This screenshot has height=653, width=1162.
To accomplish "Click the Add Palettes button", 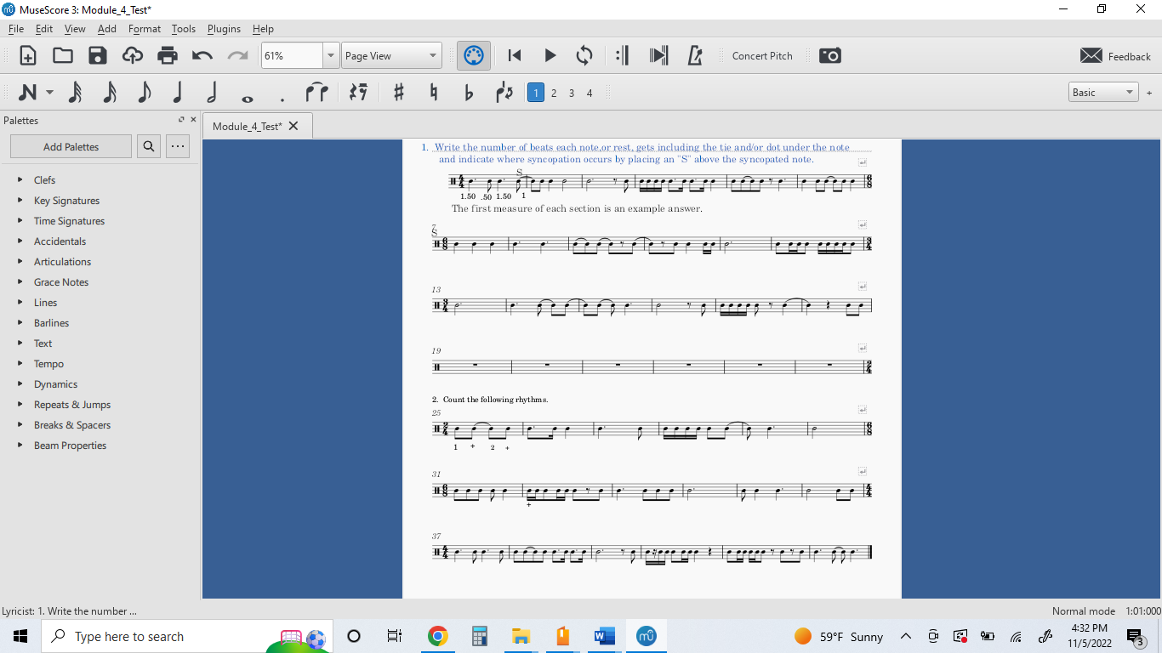I will [71, 146].
